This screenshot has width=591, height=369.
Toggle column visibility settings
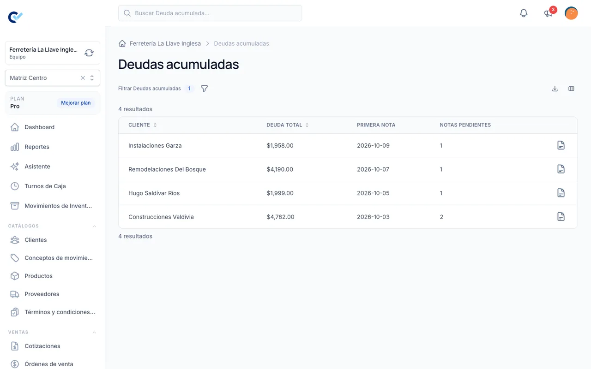click(571, 89)
